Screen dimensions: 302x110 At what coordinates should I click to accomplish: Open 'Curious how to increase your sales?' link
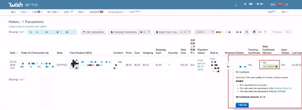coord(28,26)
